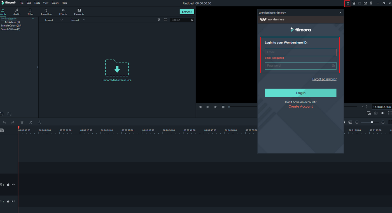Click the timeline Undo arrow
392x213 pixels.
pyautogui.click(x=4, y=122)
